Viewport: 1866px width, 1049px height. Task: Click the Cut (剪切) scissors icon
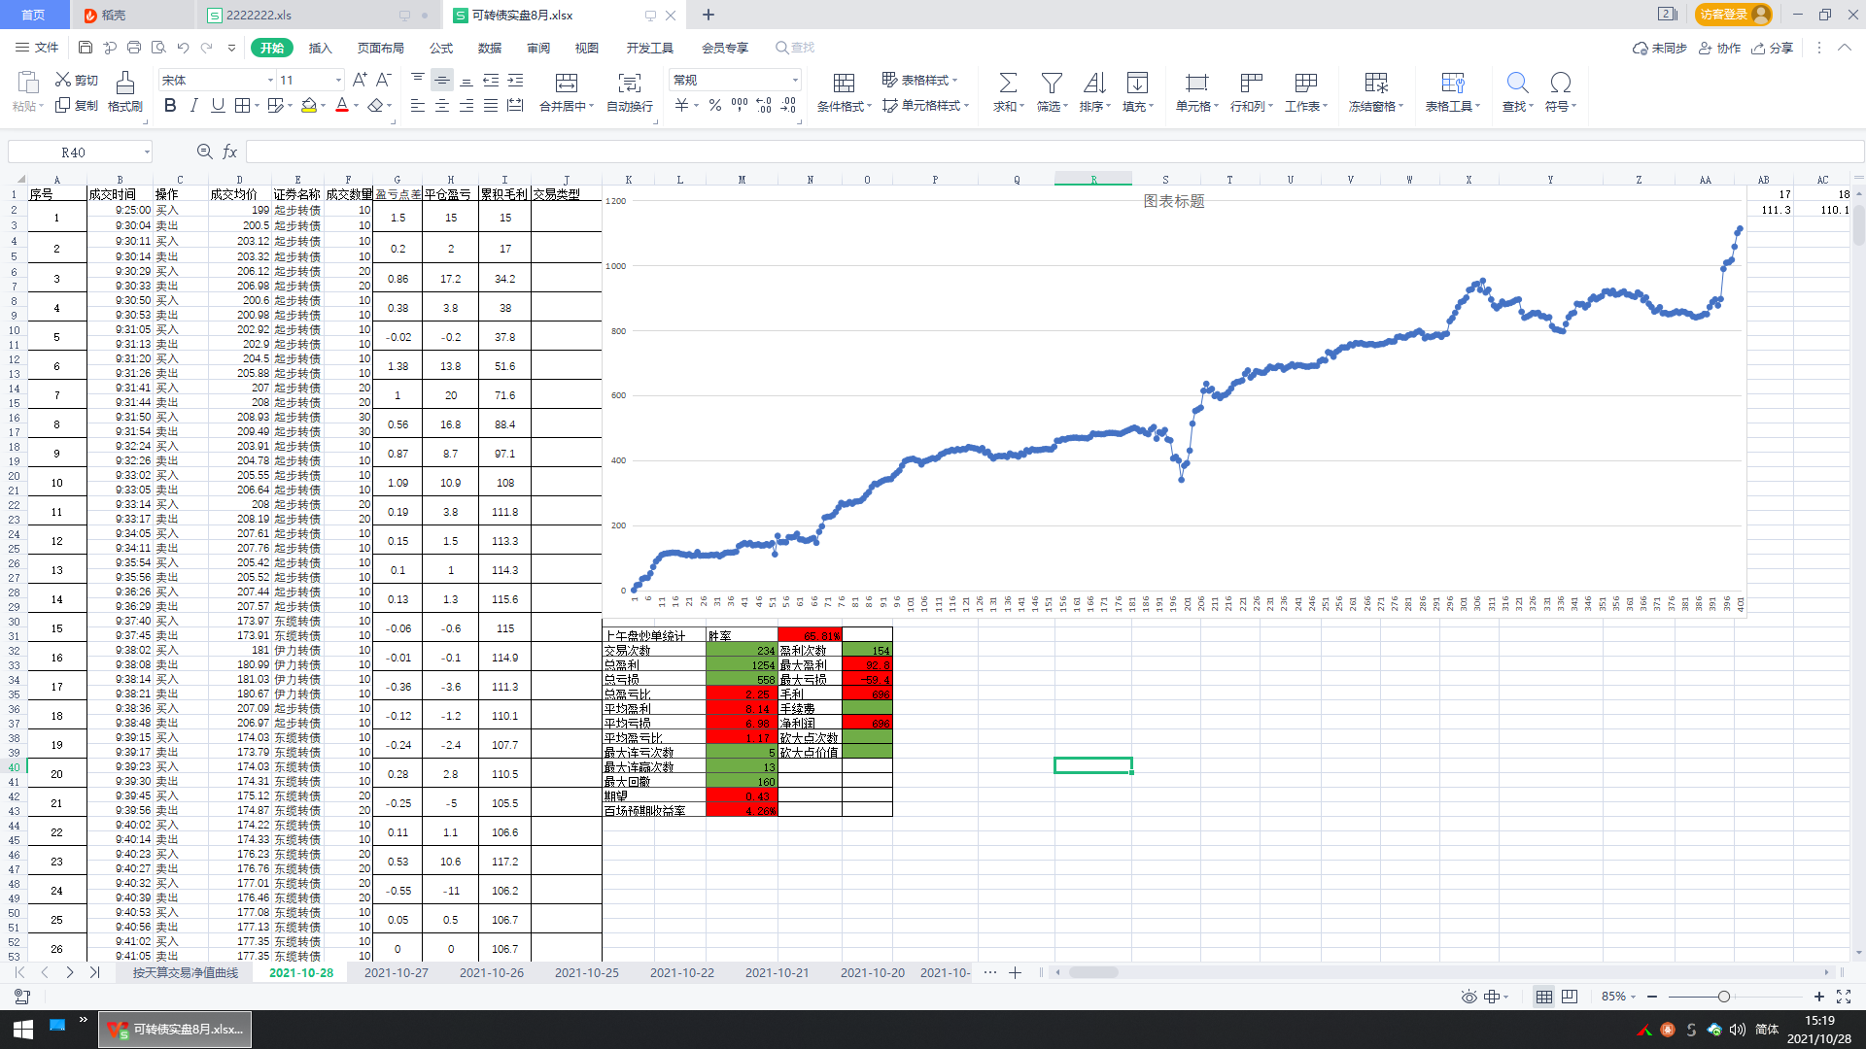pos(63,80)
